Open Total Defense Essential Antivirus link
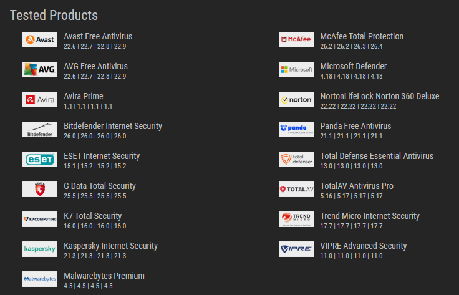Screen dimensions: 459x295 (377, 156)
